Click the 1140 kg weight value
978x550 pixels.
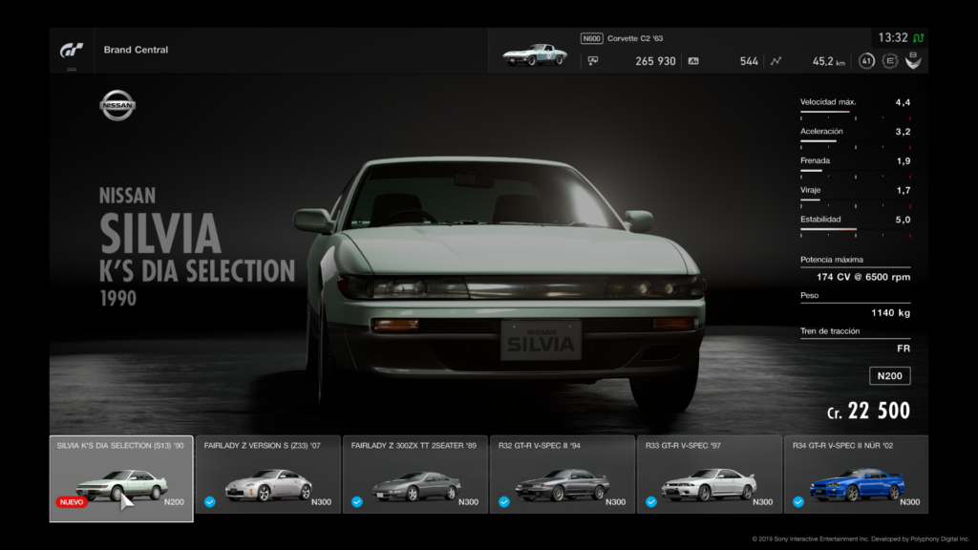[x=891, y=313]
